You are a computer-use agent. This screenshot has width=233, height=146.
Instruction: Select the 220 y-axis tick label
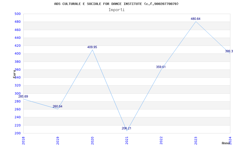(17, 125)
